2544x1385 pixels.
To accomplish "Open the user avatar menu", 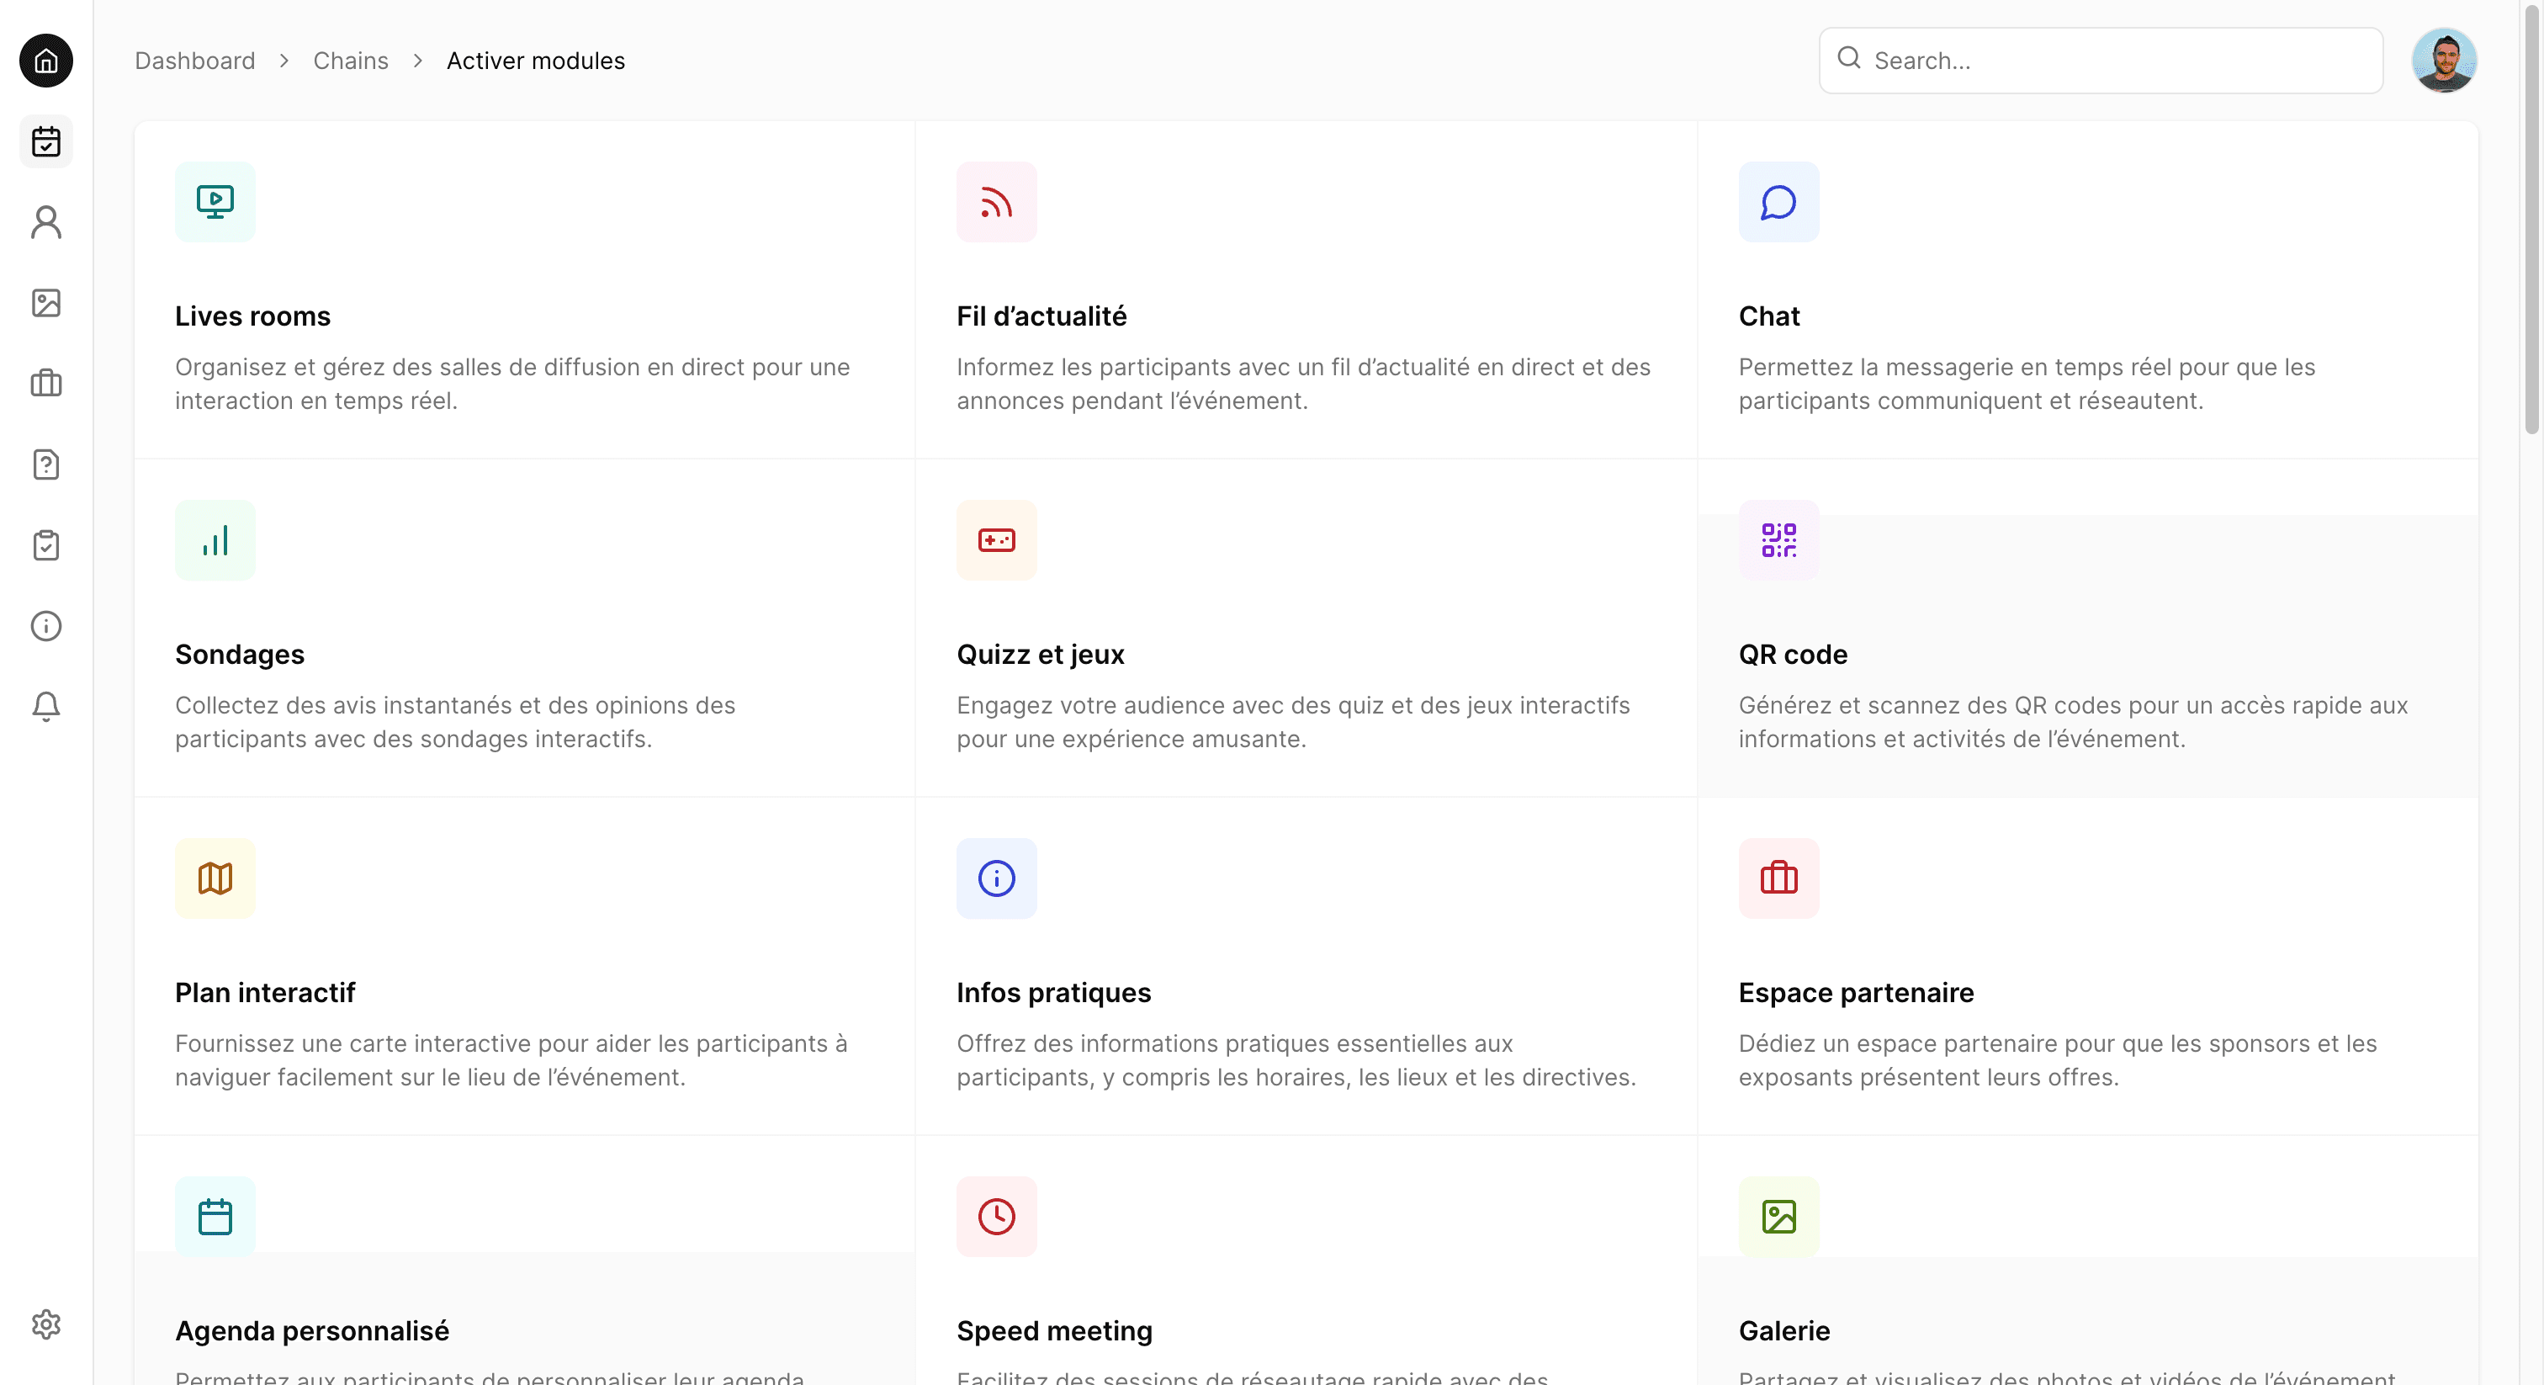I will tap(2443, 61).
